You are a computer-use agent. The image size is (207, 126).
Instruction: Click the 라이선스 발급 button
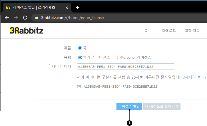pyautogui.click(x=129, y=106)
